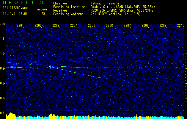187x119 pixels.
Task: Click the 1.1 kHz axis label
Action: coord(3,39)
